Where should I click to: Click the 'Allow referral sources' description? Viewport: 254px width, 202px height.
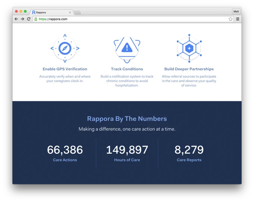point(189,81)
